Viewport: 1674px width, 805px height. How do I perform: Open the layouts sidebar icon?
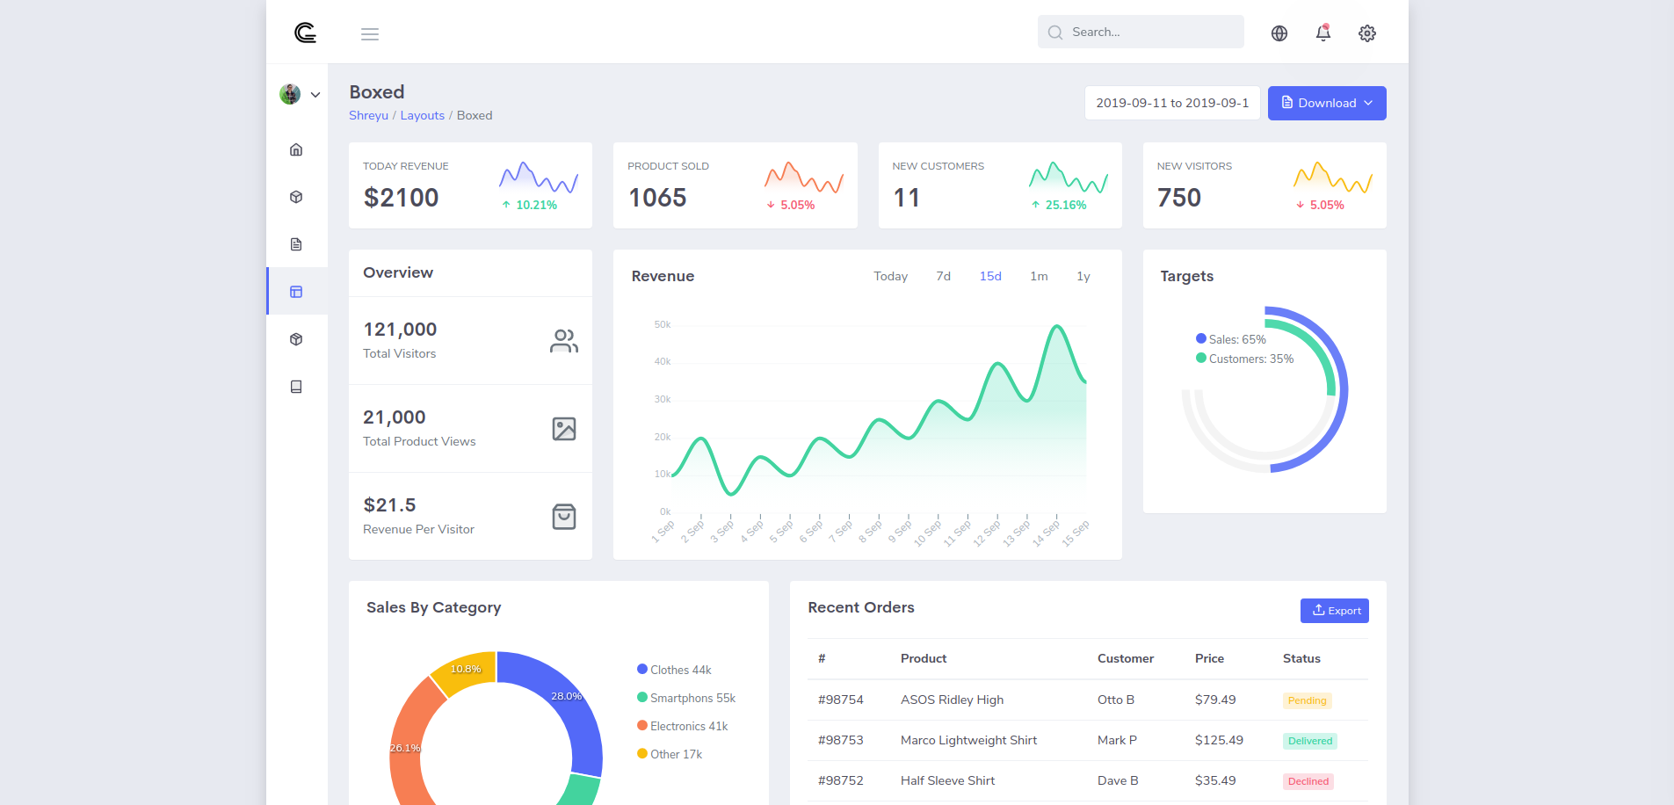click(x=296, y=292)
